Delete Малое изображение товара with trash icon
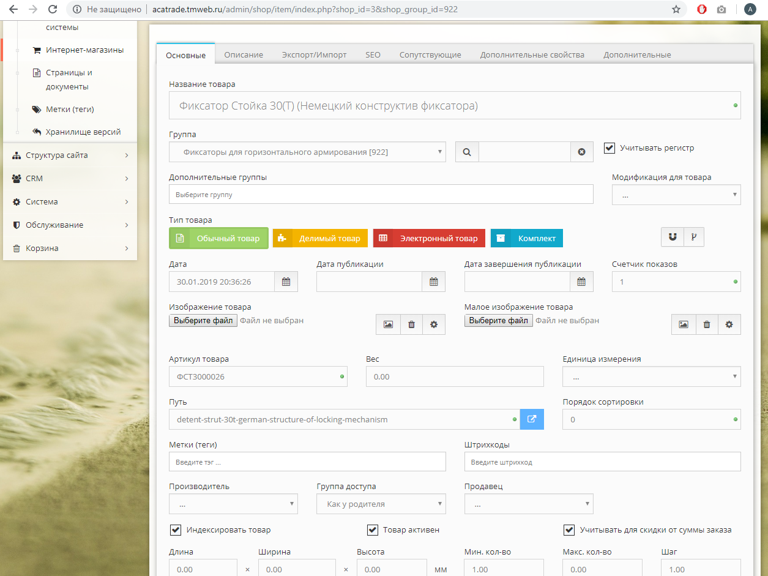The height and width of the screenshot is (576, 768). tap(707, 324)
